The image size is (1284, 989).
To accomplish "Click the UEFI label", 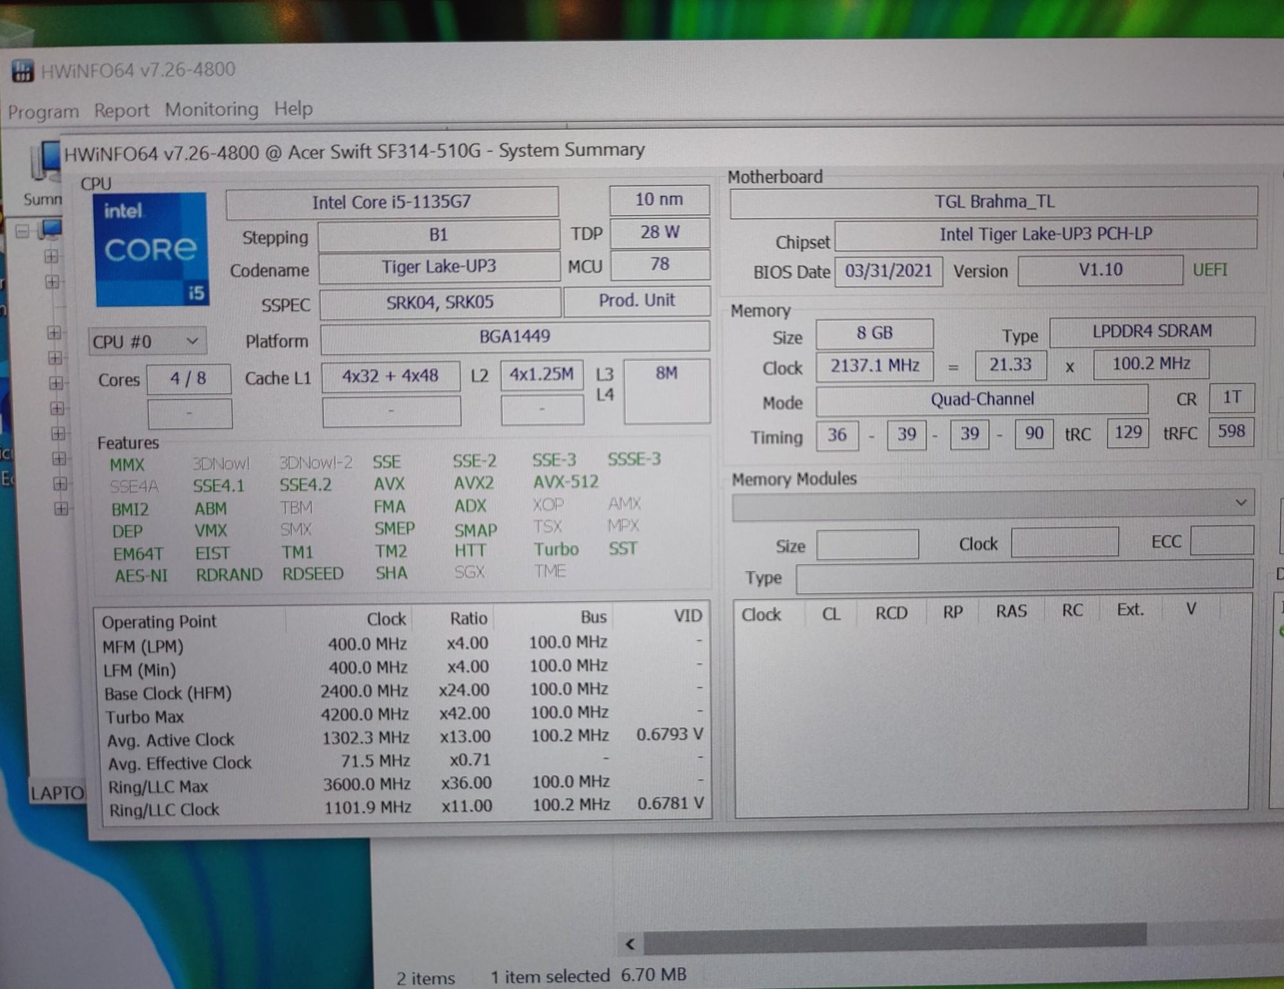I will click(x=1210, y=270).
